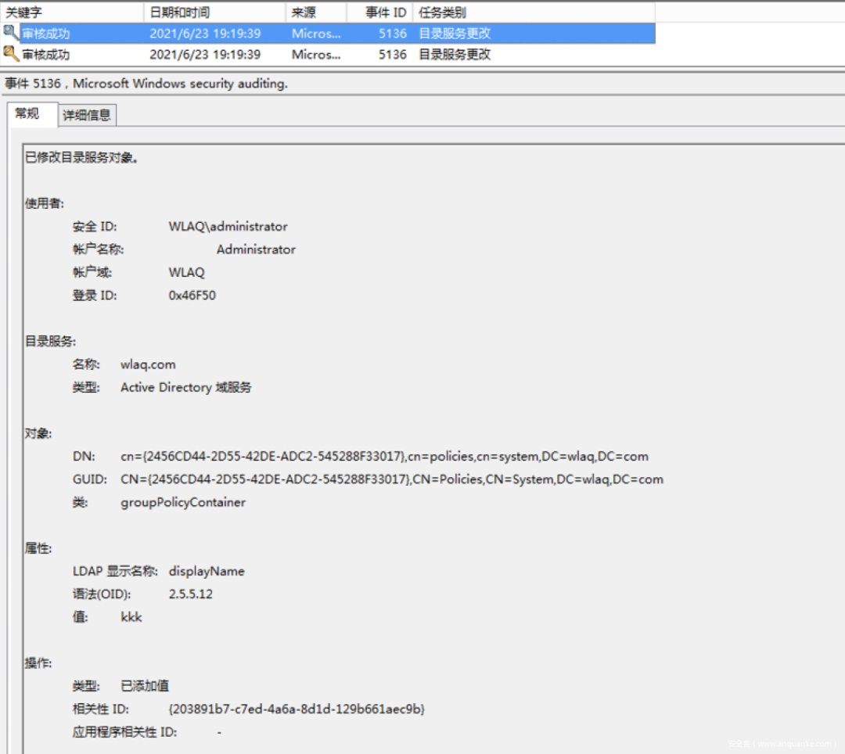The image size is (845, 754).
Task: Select the highlighted 审核成功 event row
Action: 328,34
